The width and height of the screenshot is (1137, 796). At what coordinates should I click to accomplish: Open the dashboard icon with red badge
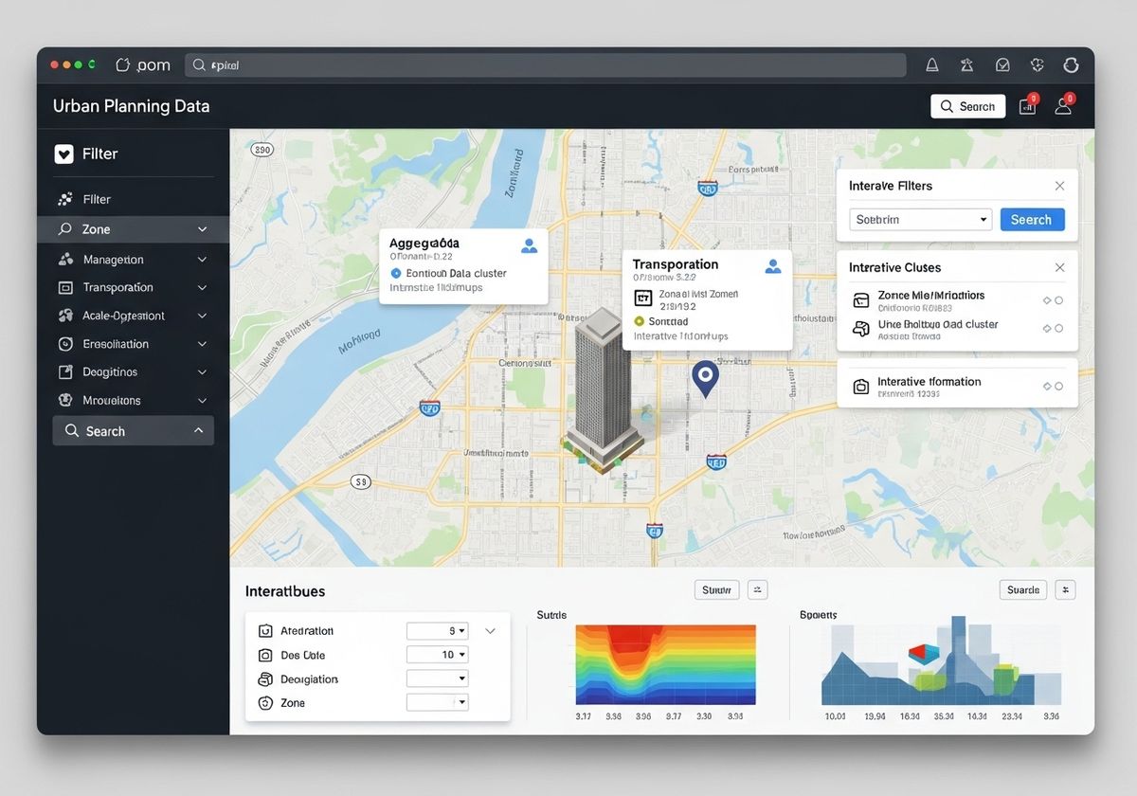click(x=1027, y=106)
